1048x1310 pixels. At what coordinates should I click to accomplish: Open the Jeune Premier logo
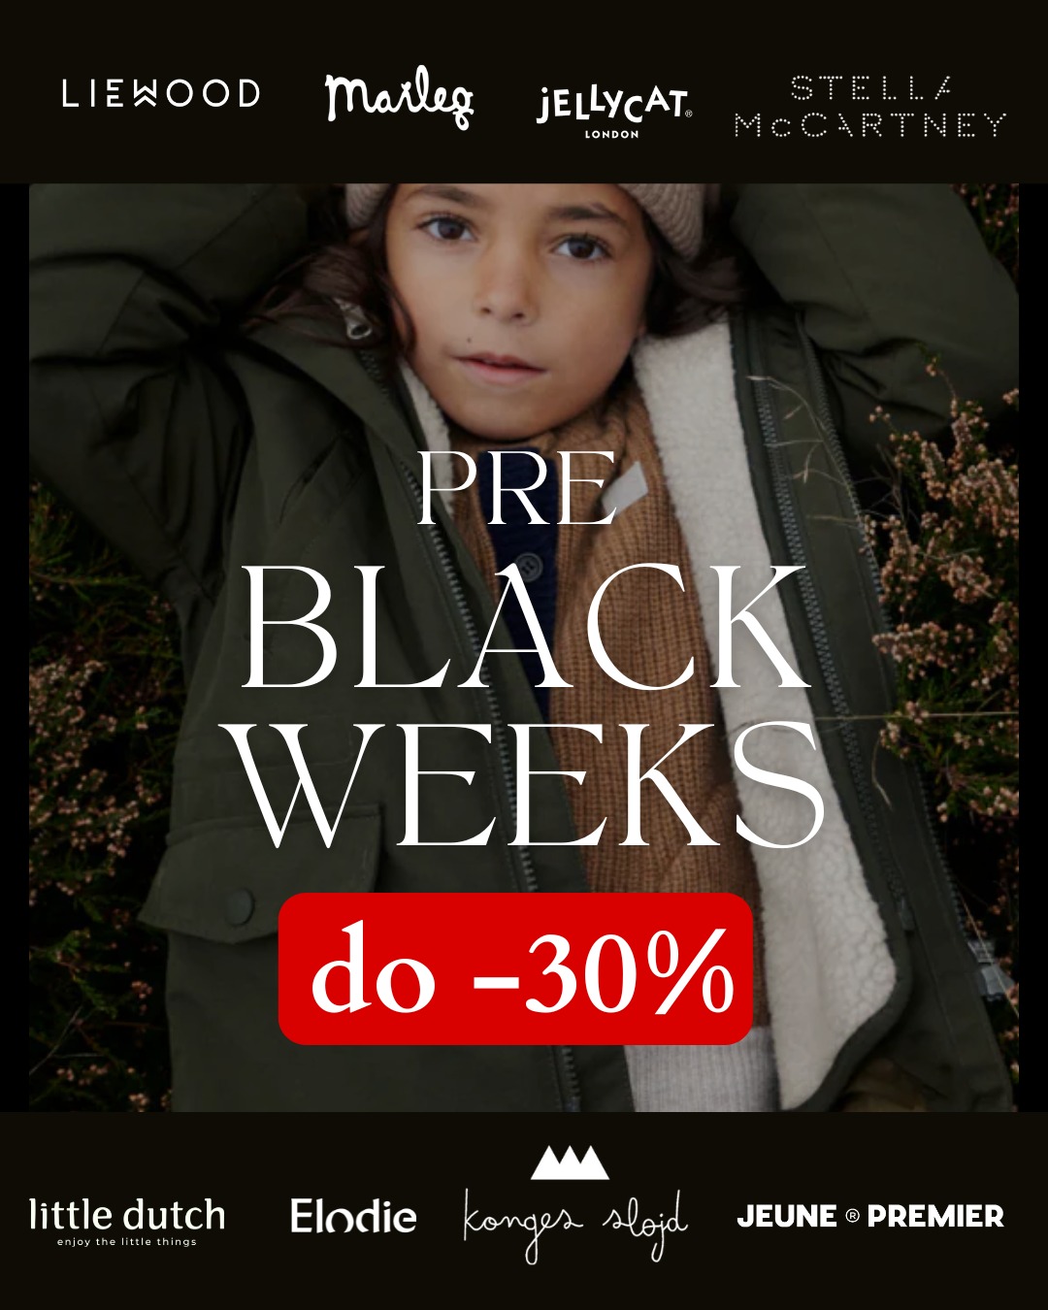point(870,1216)
